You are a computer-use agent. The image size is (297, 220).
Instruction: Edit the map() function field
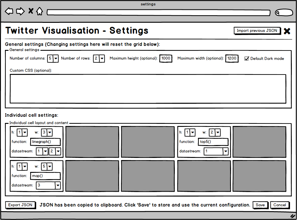(46, 176)
